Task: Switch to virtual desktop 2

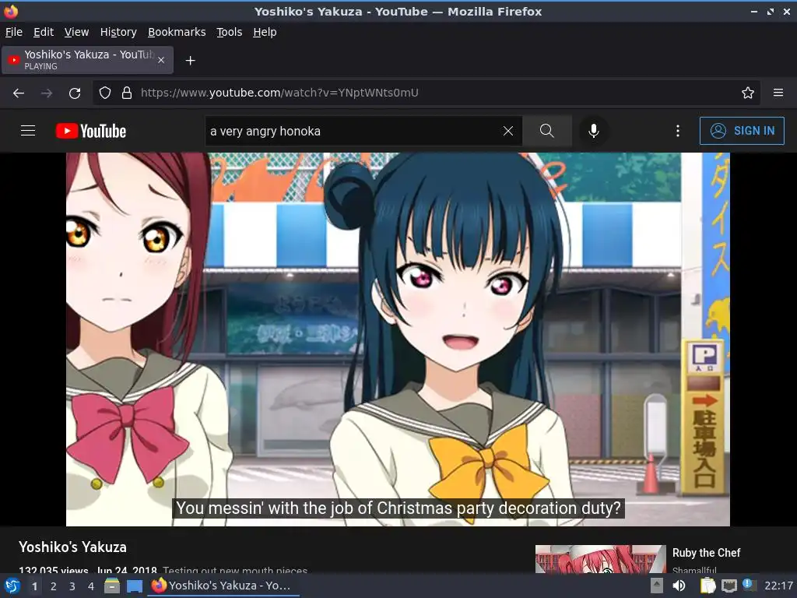Action: tap(54, 586)
